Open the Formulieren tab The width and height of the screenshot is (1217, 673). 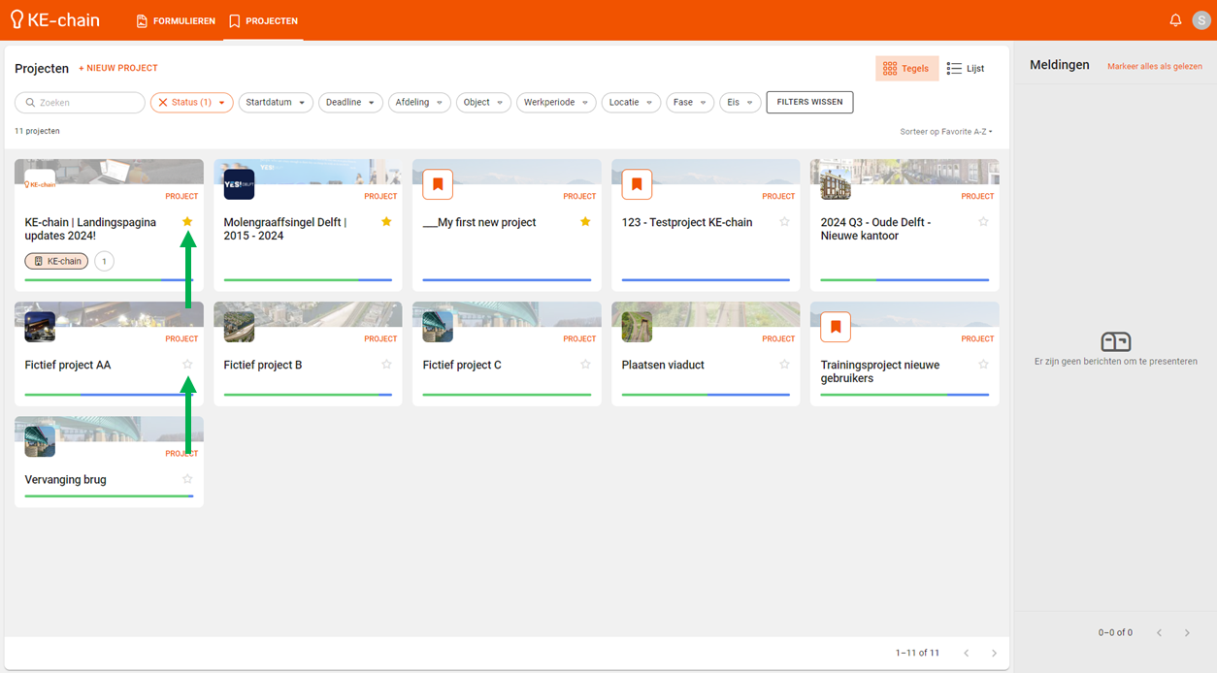coord(176,20)
